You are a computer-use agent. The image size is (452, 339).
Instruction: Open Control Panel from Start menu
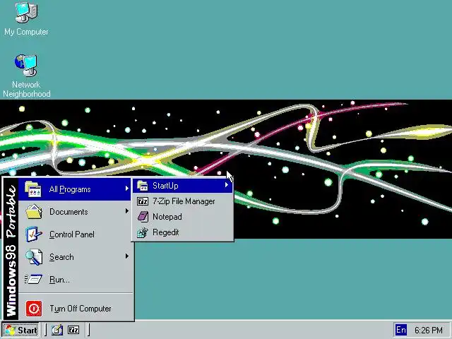[x=75, y=234]
